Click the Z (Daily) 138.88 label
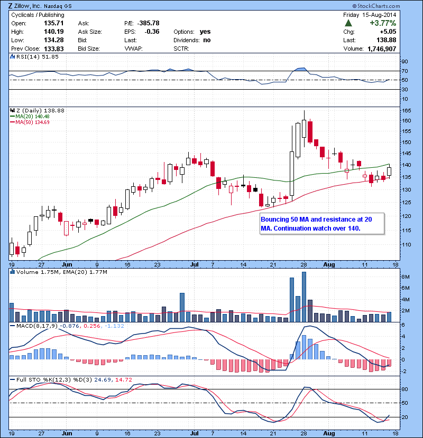423x438 pixels. point(40,110)
